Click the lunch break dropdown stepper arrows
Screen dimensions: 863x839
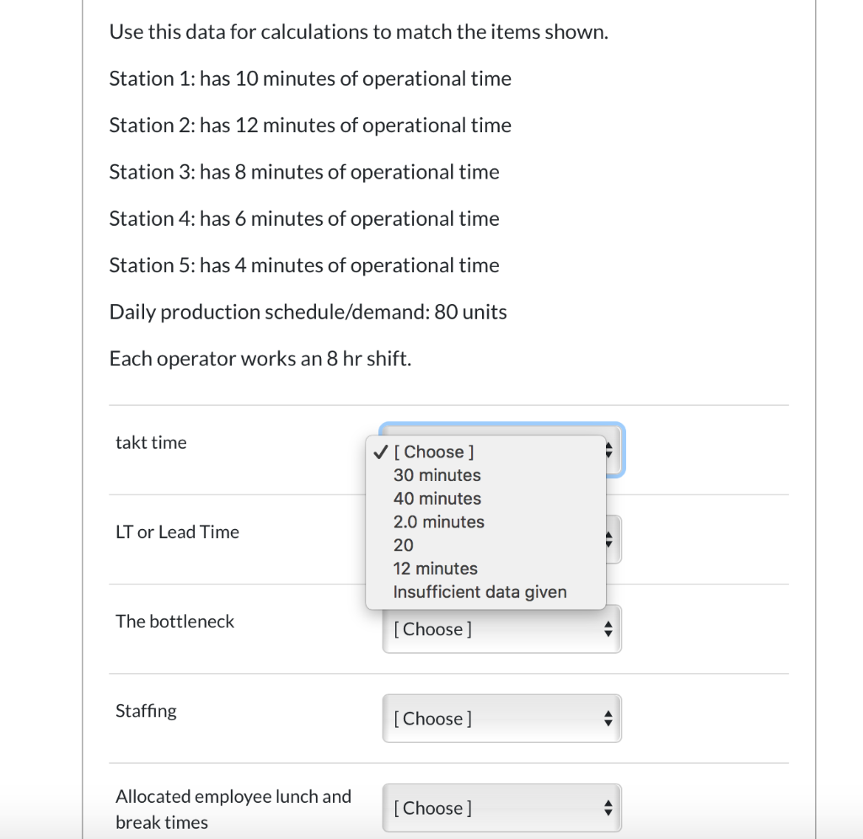pyautogui.click(x=608, y=807)
